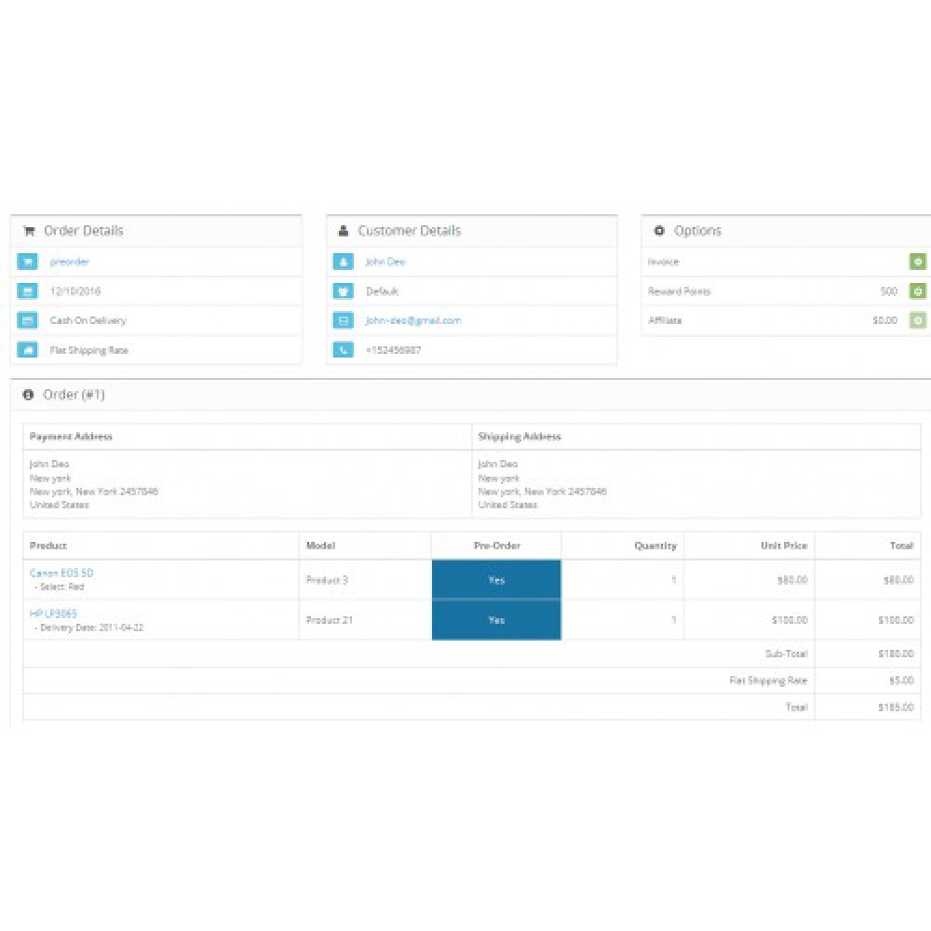Image resolution: width=931 pixels, height=931 pixels.
Task: Click the envelope icon beside the email address
Action: 344,320
